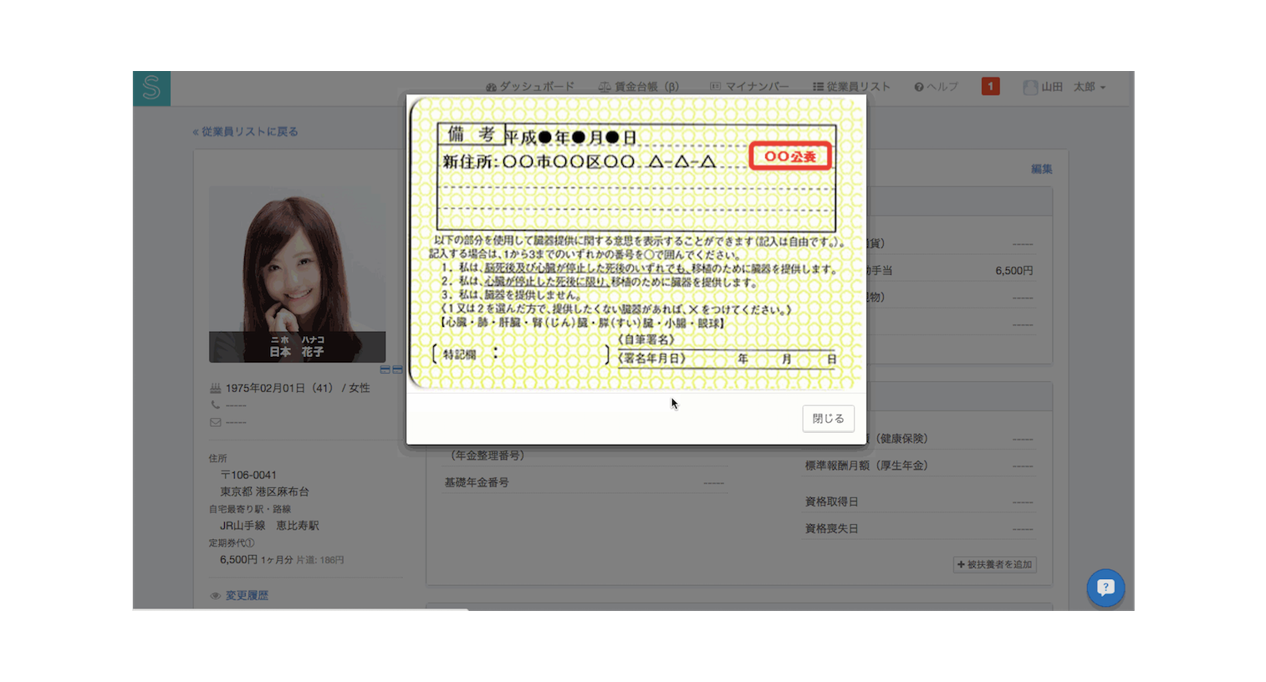Click the birthday cake icon beside 1975年02月01日

pos(216,388)
